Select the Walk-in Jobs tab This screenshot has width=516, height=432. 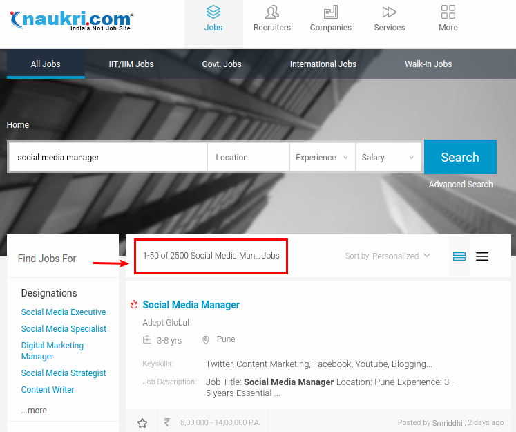pyautogui.click(x=428, y=64)
